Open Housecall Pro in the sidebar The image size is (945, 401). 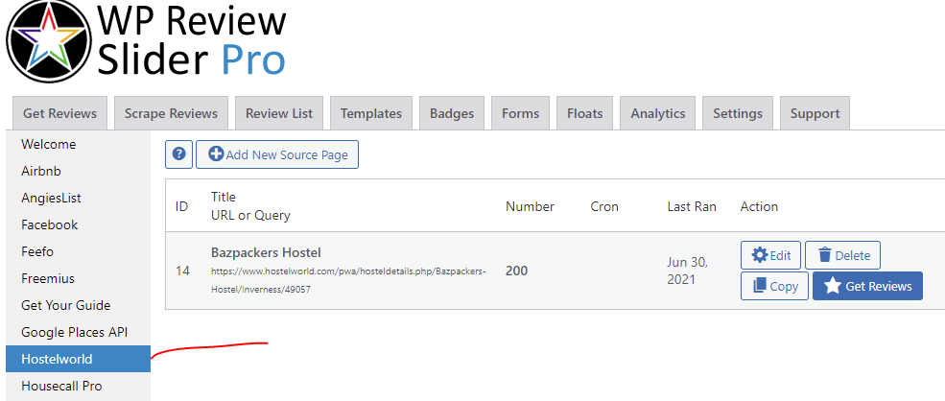[x=78, y=386]
